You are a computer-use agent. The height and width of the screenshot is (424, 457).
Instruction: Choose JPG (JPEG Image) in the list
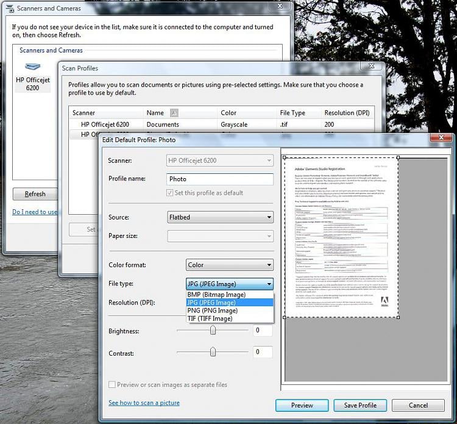click(x=230, y=303)
